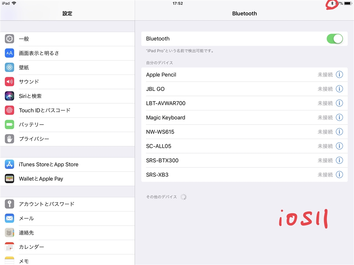Tap the バッテリー battery icon in sidebar
The width and height of the screenshot is (354, 265).
(x=9, y=124)
